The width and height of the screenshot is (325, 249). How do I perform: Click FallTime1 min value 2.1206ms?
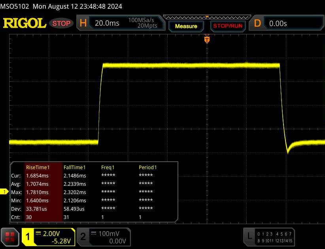tap(75, 200)
